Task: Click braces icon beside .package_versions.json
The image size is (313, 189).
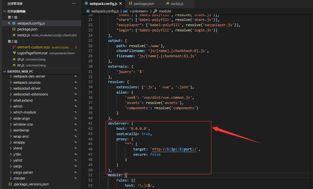Action: [10, 184]
